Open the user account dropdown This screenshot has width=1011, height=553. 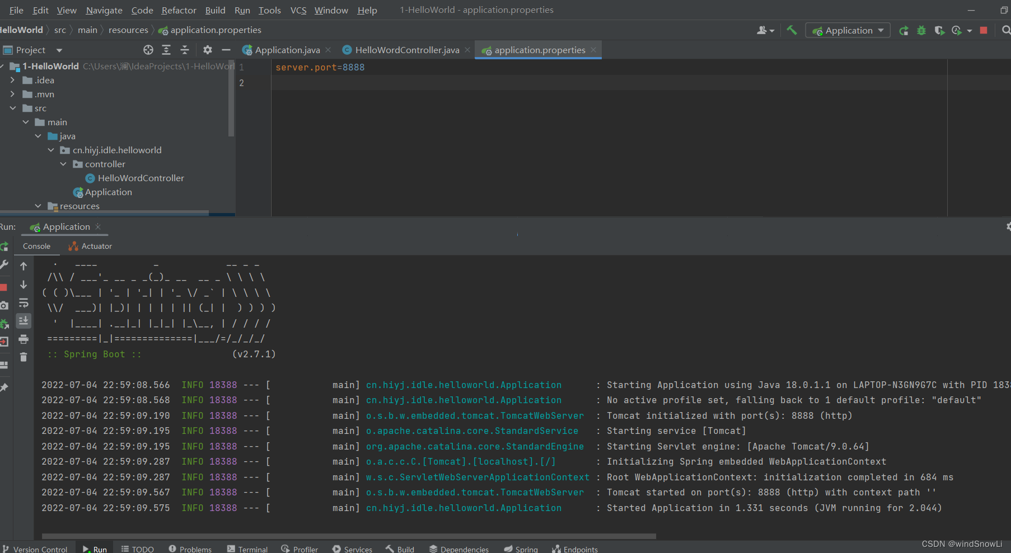765,31
